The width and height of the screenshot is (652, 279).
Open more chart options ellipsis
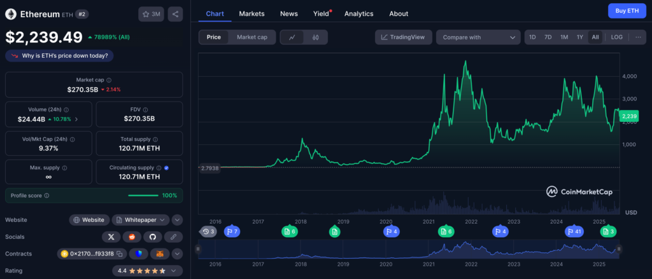[638, 37]
